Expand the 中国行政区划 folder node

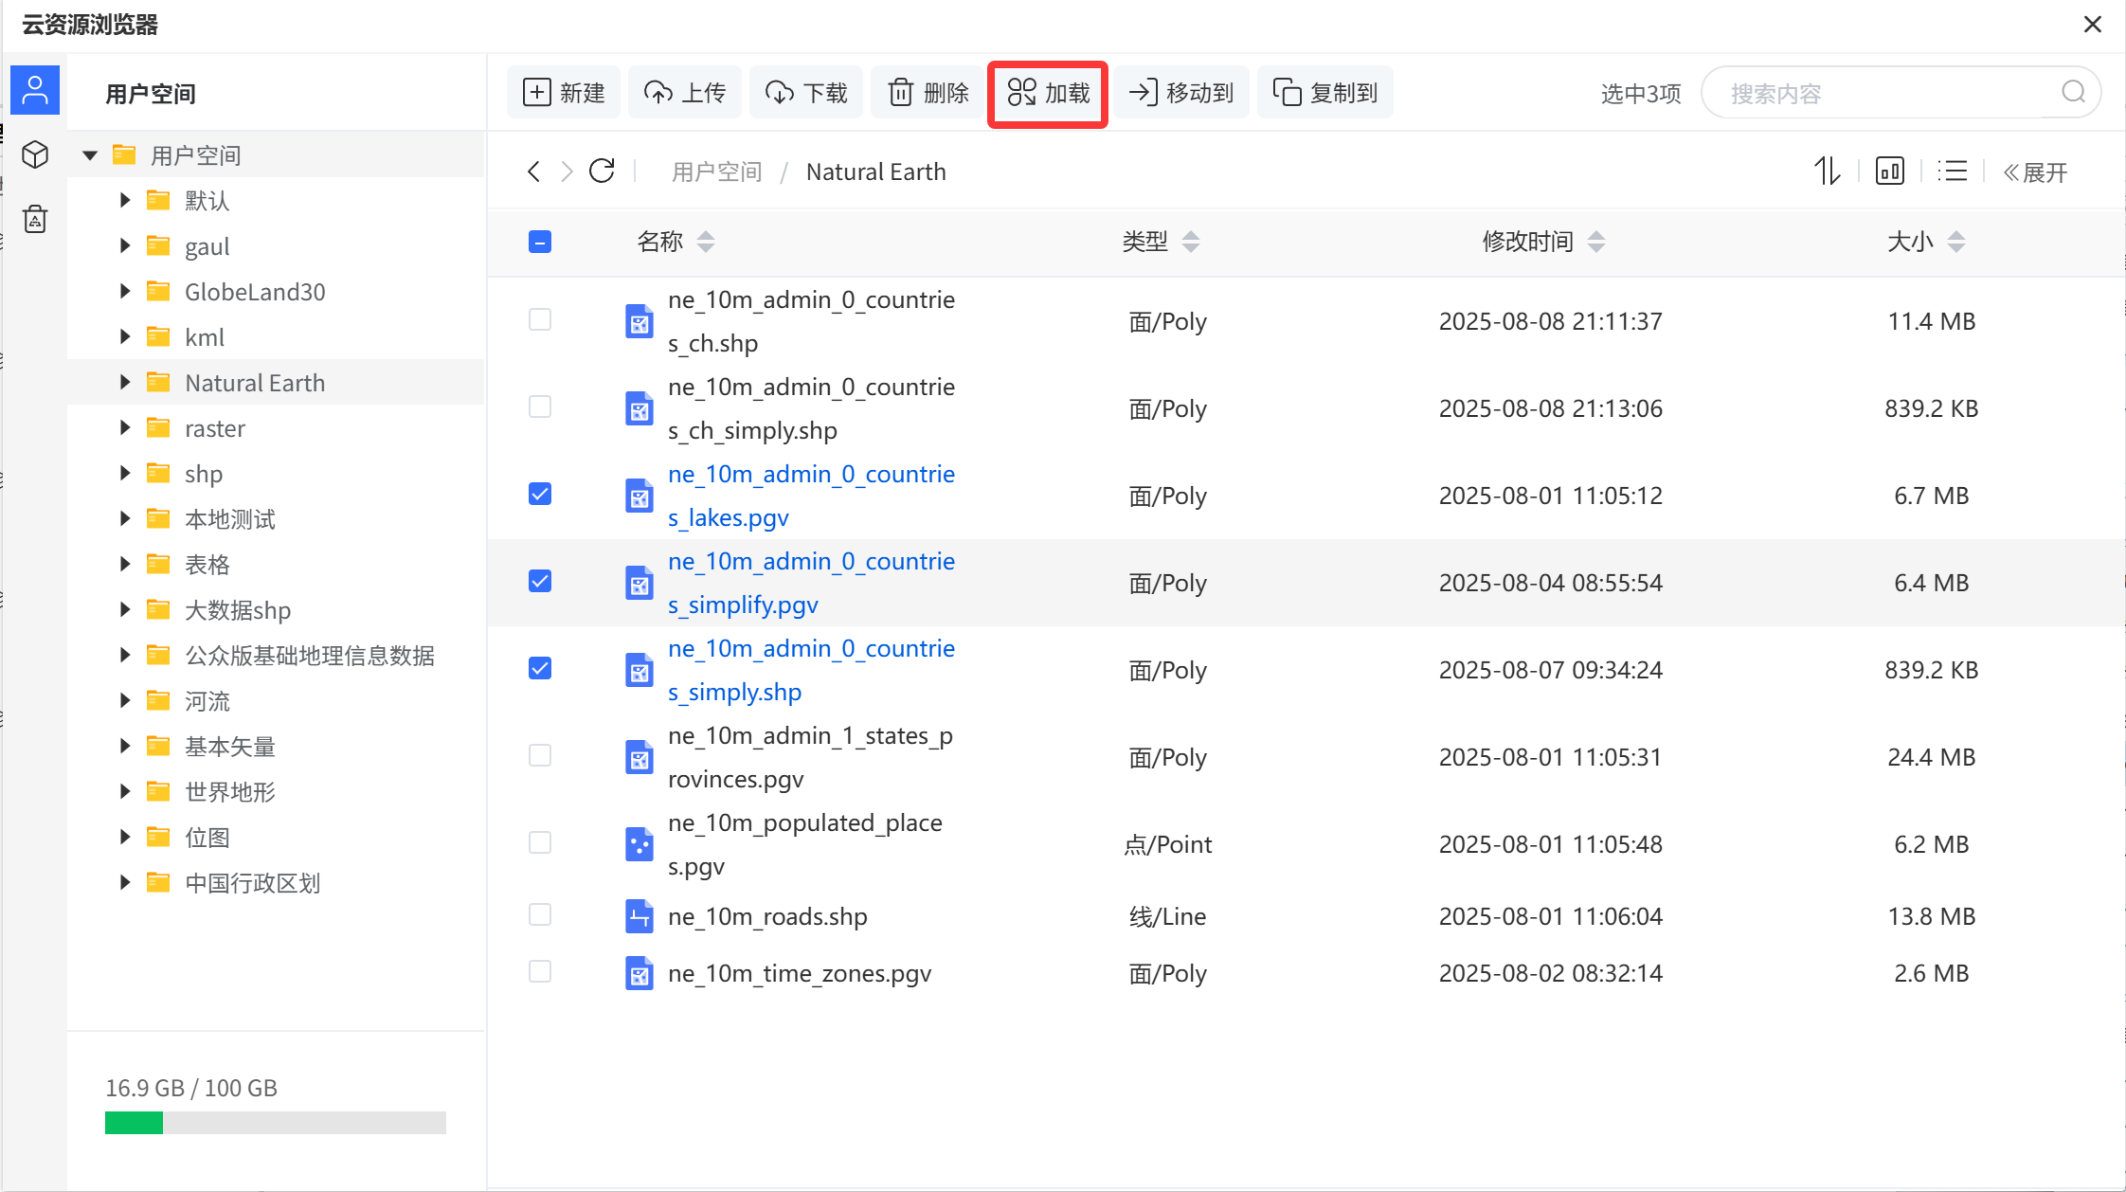125,883
